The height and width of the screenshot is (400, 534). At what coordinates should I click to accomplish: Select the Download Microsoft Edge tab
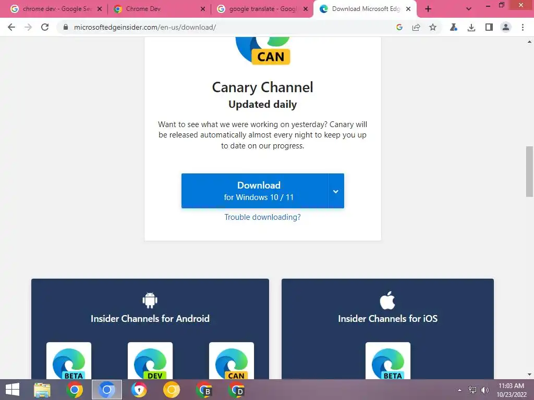coord(365,9)
